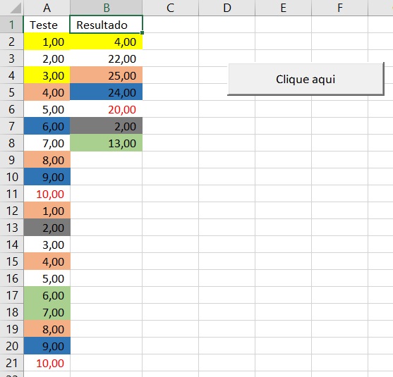Select cell A21 with red 10,00
The width and height of the screenshot is (393, 377).
pos(47,363)
